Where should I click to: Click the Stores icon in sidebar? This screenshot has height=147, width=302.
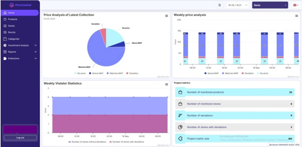pos(5,26)
